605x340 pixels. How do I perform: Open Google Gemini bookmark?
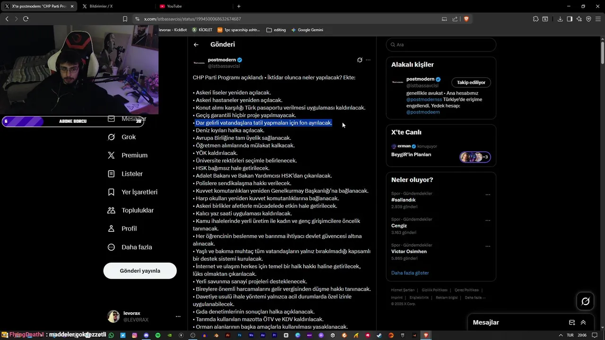307,30
